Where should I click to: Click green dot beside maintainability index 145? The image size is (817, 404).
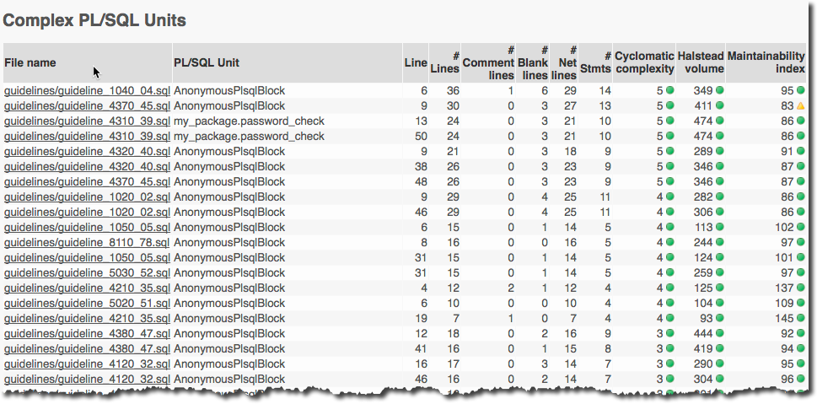tap(800, 318)
